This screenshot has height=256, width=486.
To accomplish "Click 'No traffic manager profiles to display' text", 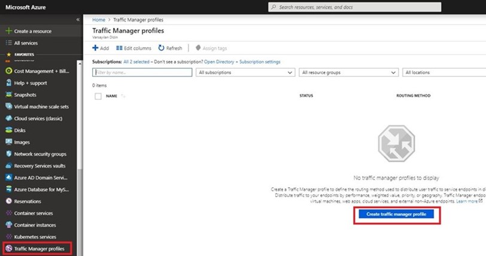I will point(396,178).
